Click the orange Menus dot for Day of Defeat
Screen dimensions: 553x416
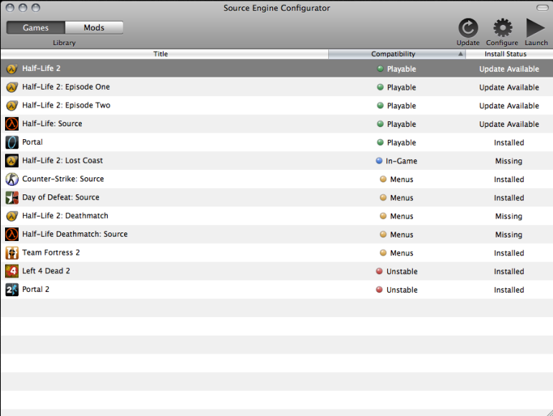(x=383, y=198)
